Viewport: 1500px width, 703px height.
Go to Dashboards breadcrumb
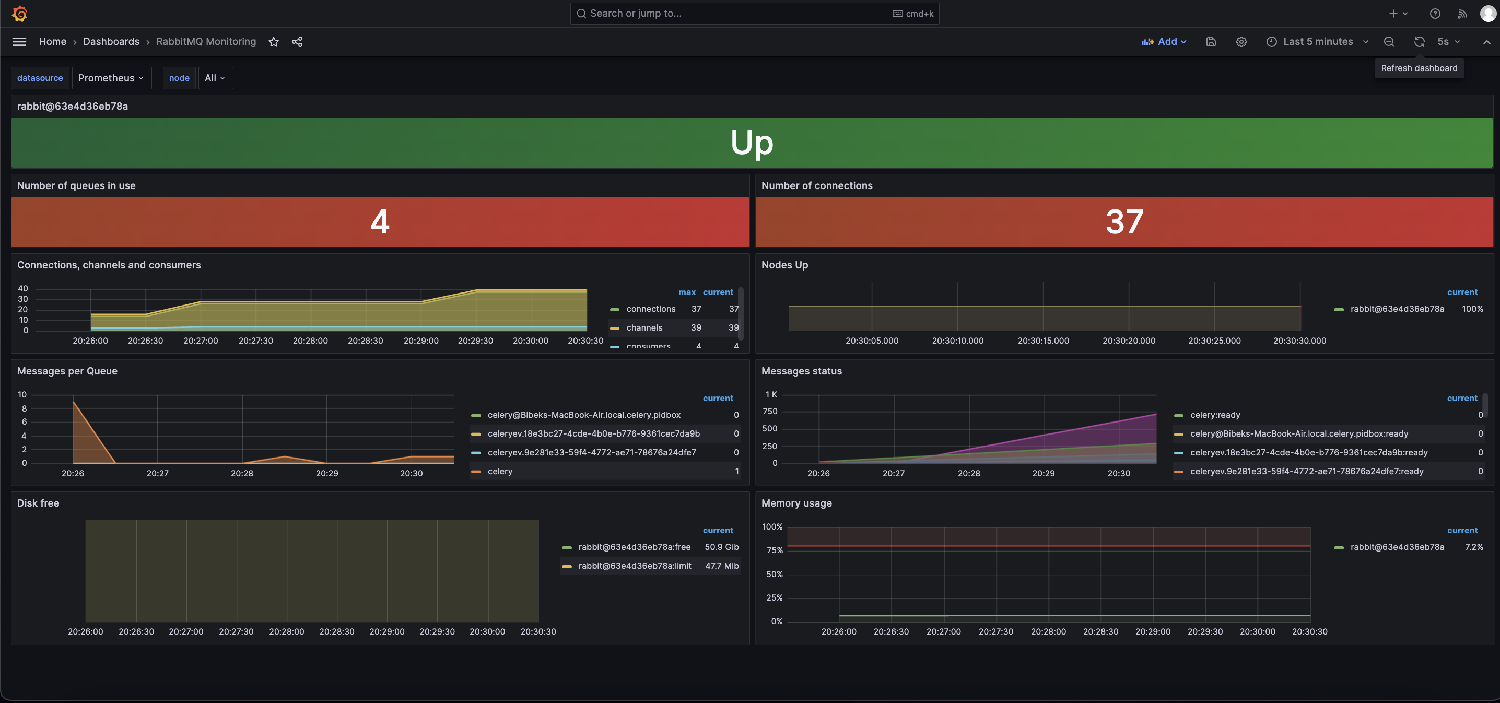pos(111,41)
